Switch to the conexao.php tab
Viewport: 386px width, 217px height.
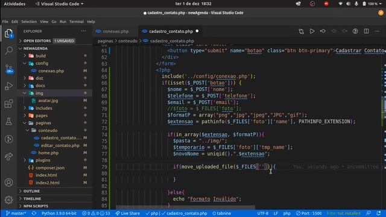click(x=116, y=31)
